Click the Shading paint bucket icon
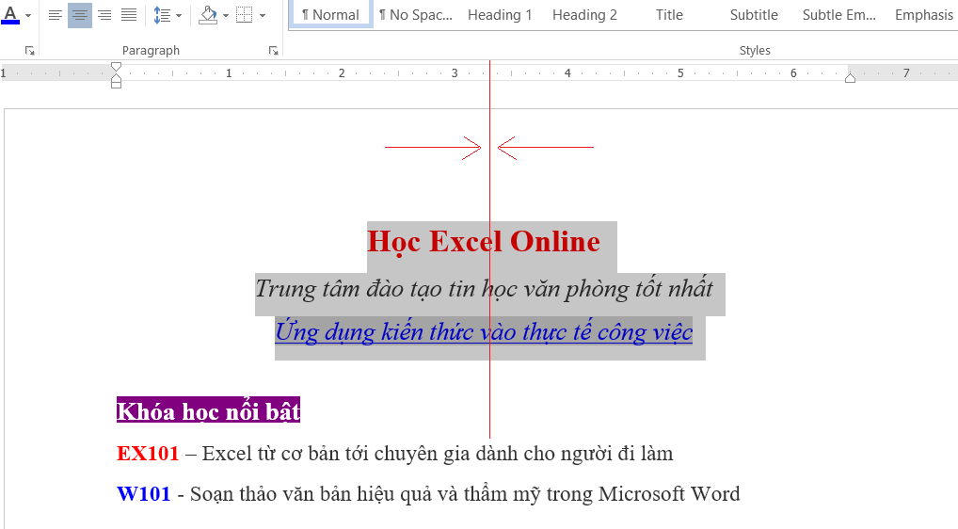This screenshot has width=958, height=529. 208,15
